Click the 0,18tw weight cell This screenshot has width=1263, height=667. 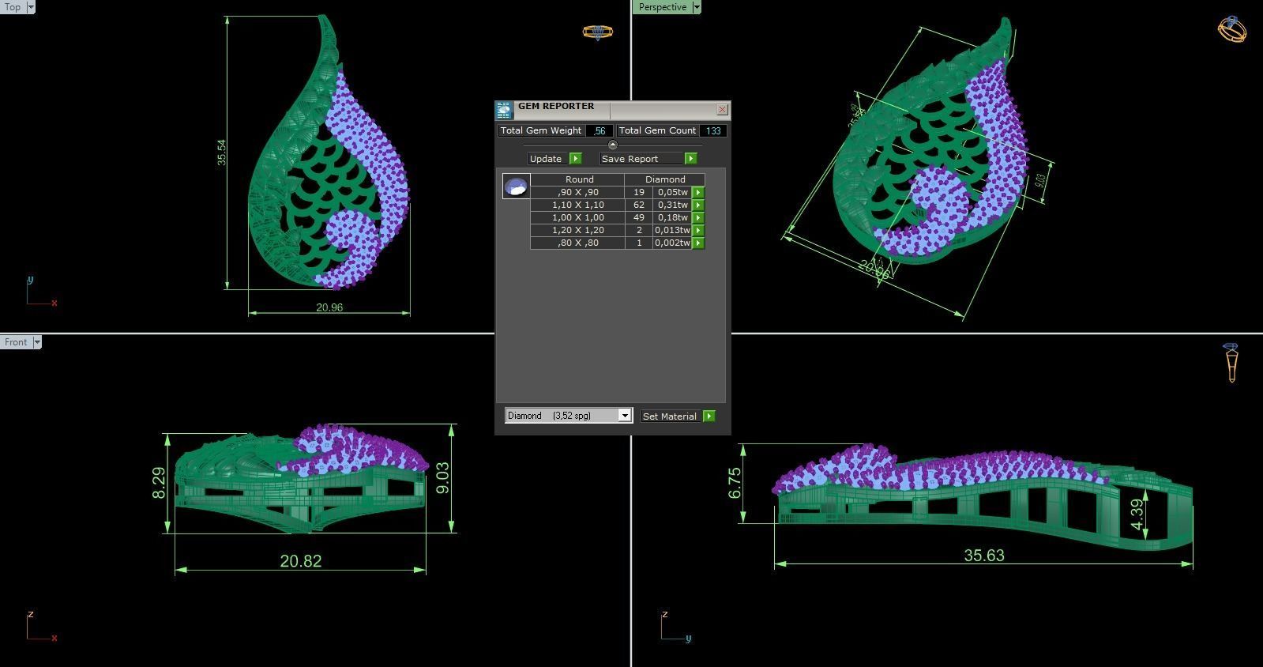tap(673, 217)
